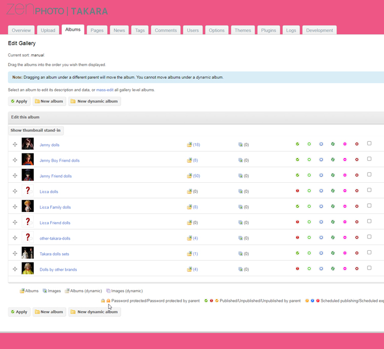Click the bottom New dynamic album button
Viewport: 384px width, 349px height.
tap(95, 312)
